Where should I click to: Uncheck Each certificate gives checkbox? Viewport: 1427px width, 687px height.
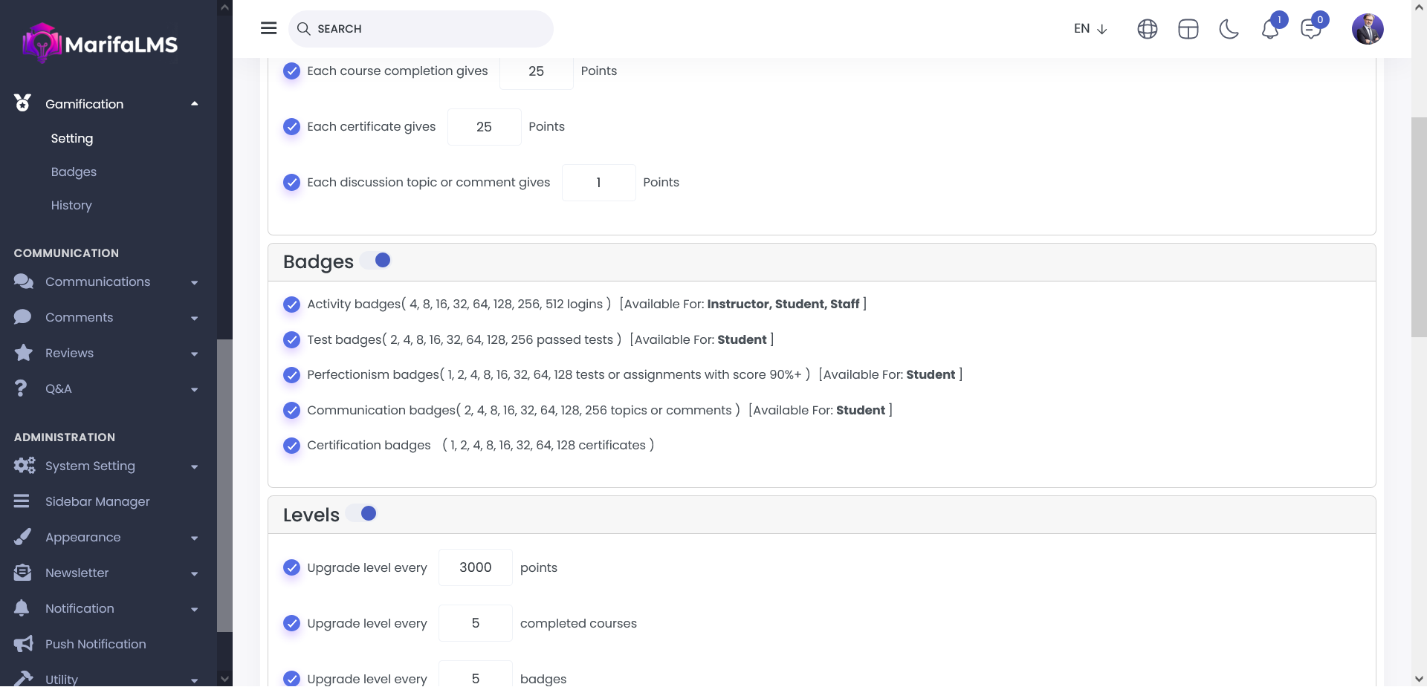[292, 127]
